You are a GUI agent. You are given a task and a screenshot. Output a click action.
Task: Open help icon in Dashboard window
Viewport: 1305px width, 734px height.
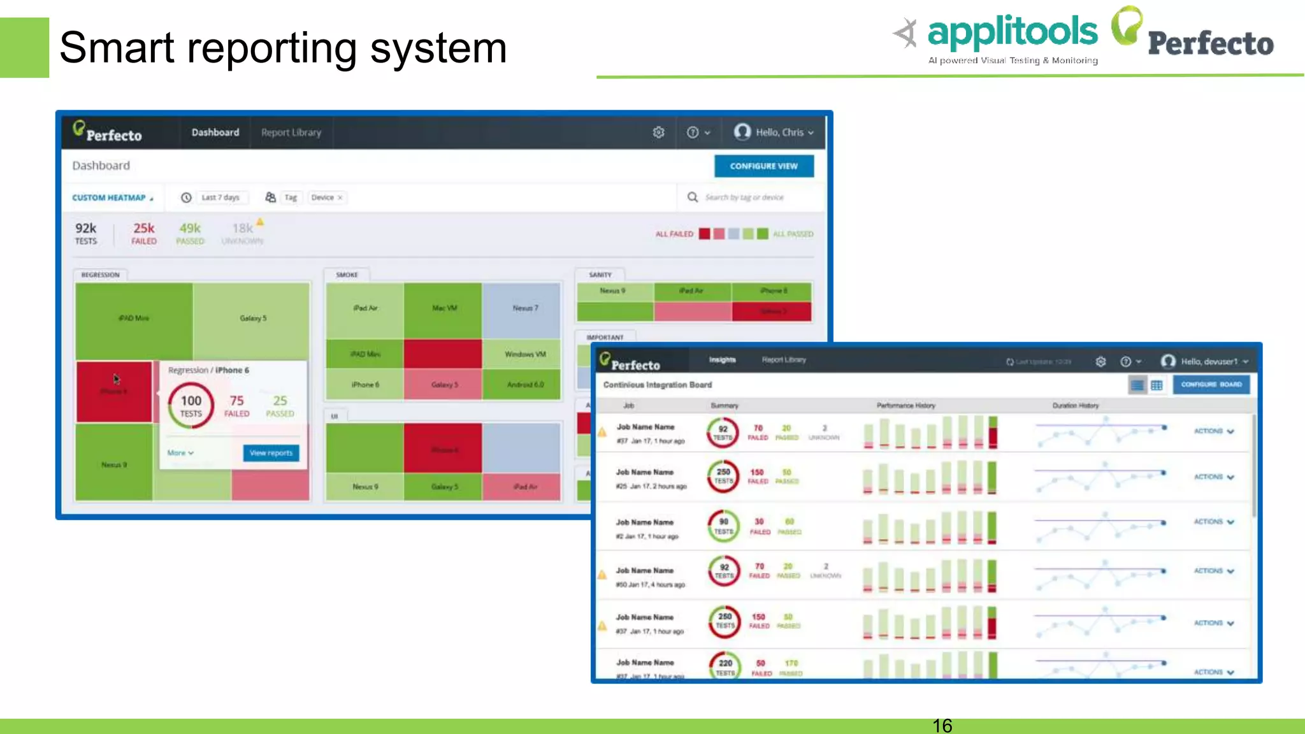click(x=693, y=132)
